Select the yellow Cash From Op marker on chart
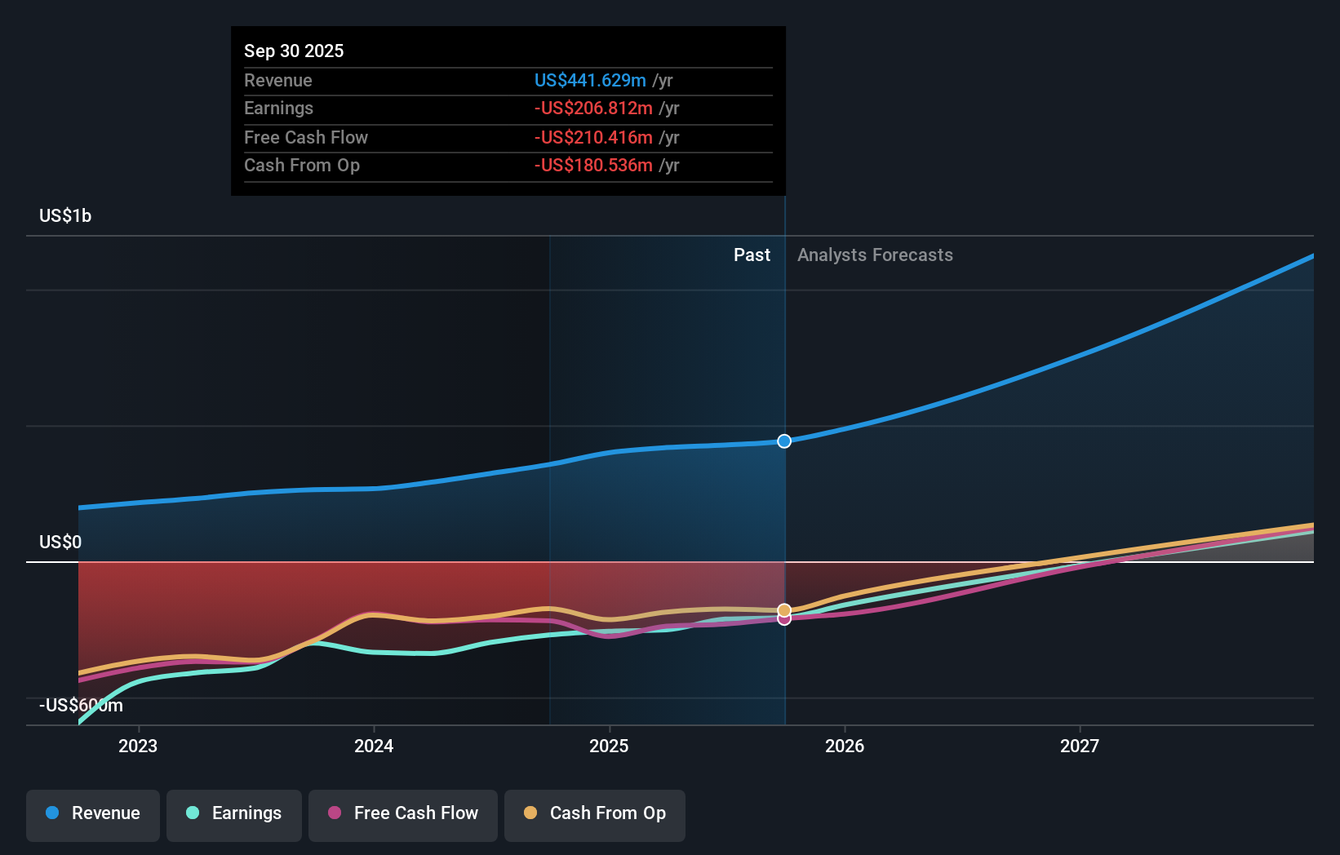 coord(784,609)
